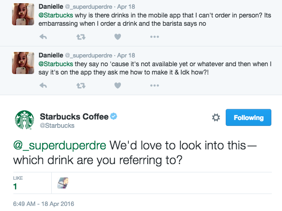Image resolution: width=282 pixels, height=211 pixels.
Task: Retweet Danielle's second tweet
Action: [x=81, y=85]
